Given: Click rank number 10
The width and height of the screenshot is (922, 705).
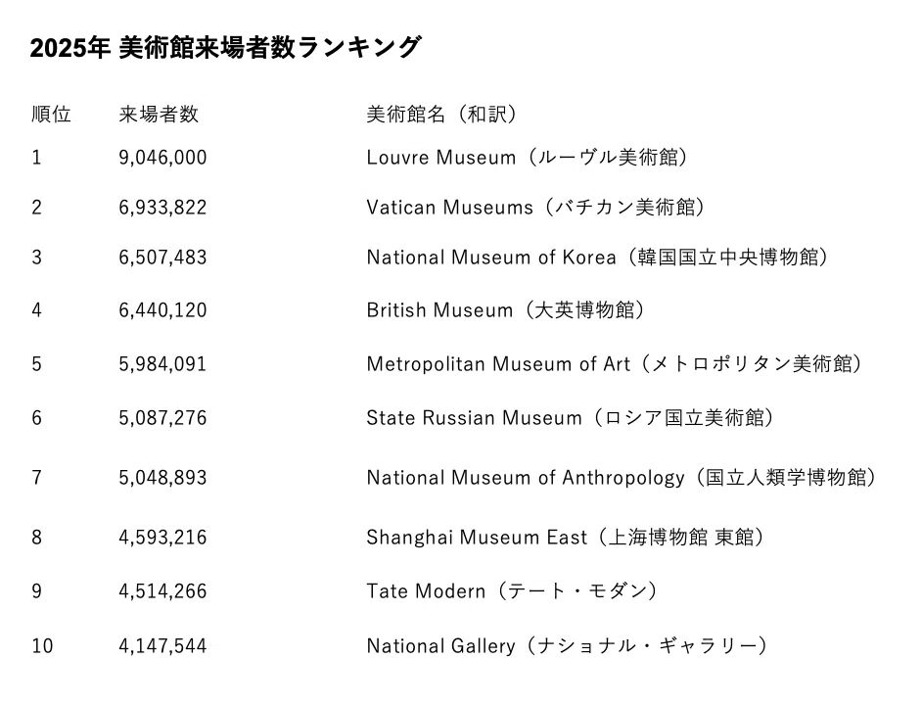Looking at the screenshot, I should pyautogui.click(x=42, y=646).
